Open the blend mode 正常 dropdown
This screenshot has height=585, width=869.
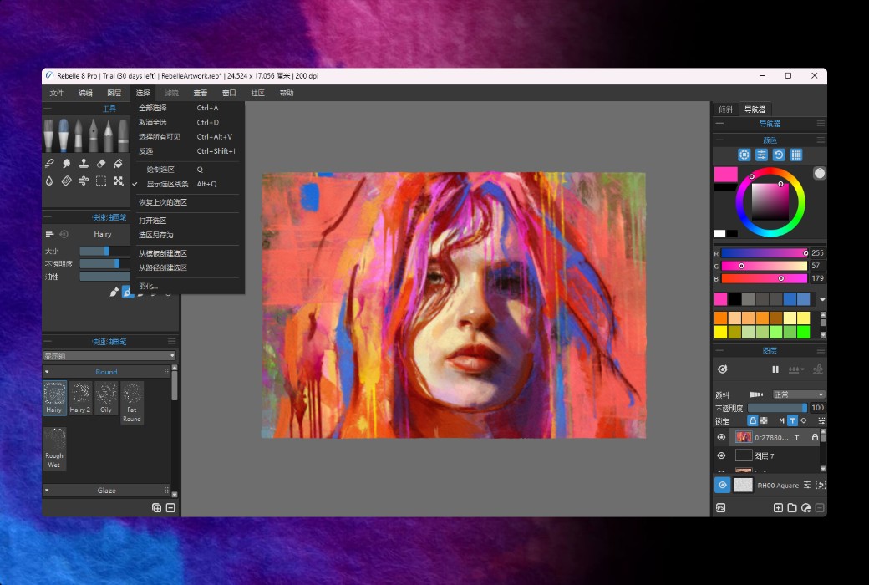pyautogui.click(x=798, y=394)
